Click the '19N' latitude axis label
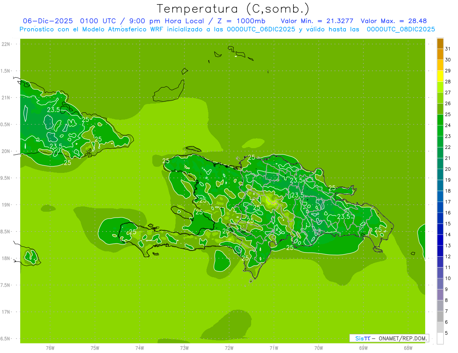 6,205
